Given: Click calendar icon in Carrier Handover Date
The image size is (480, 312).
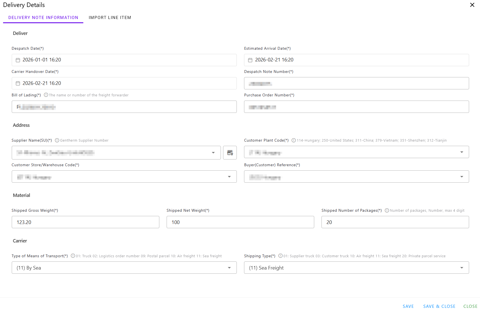Looking at the screenshot, I should (18, 83).
